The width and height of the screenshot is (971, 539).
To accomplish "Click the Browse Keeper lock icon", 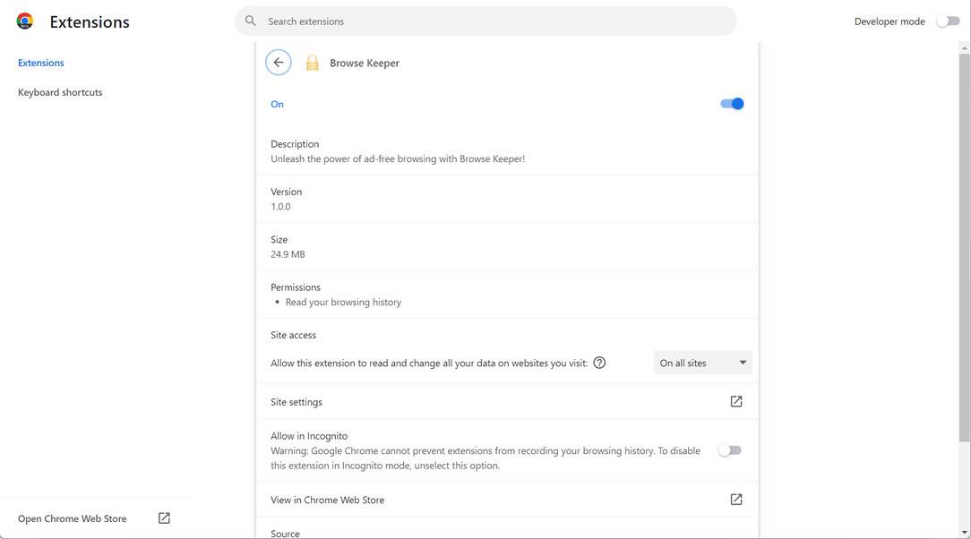I will pyautogui.click(x=312, y=63).
